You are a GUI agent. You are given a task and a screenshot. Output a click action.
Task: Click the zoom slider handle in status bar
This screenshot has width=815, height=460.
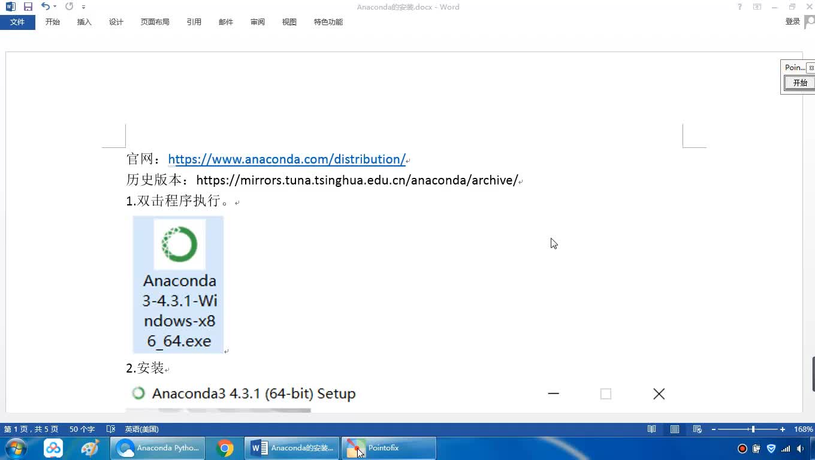(x=753, y=429)
